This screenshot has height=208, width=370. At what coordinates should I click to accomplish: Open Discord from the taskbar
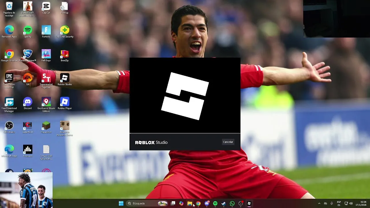tap(207, 203)
